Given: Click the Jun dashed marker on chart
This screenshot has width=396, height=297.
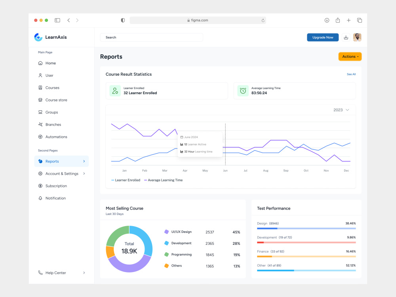Looking at the screenshot, I should tap(225, 144).
